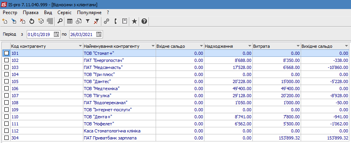Image resolution: width=351 pixels, height=143 pixels.
Task: Click the edit record pencil icon
Action: (14, 21)
